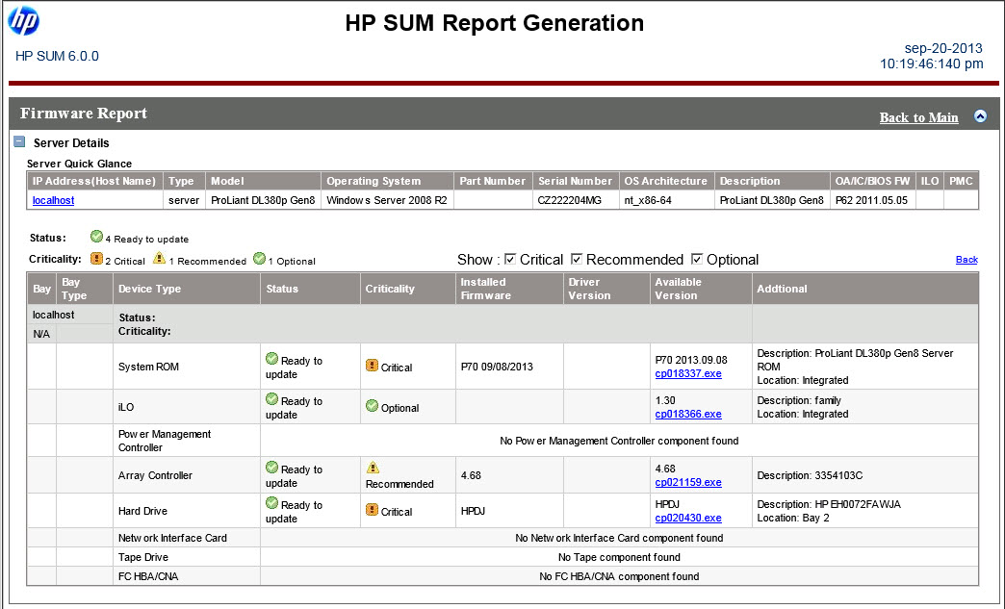Click the N/A bay cell
Screen dimensions: 1005x609
41,334
